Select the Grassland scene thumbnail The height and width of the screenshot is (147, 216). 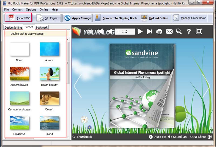19,123
